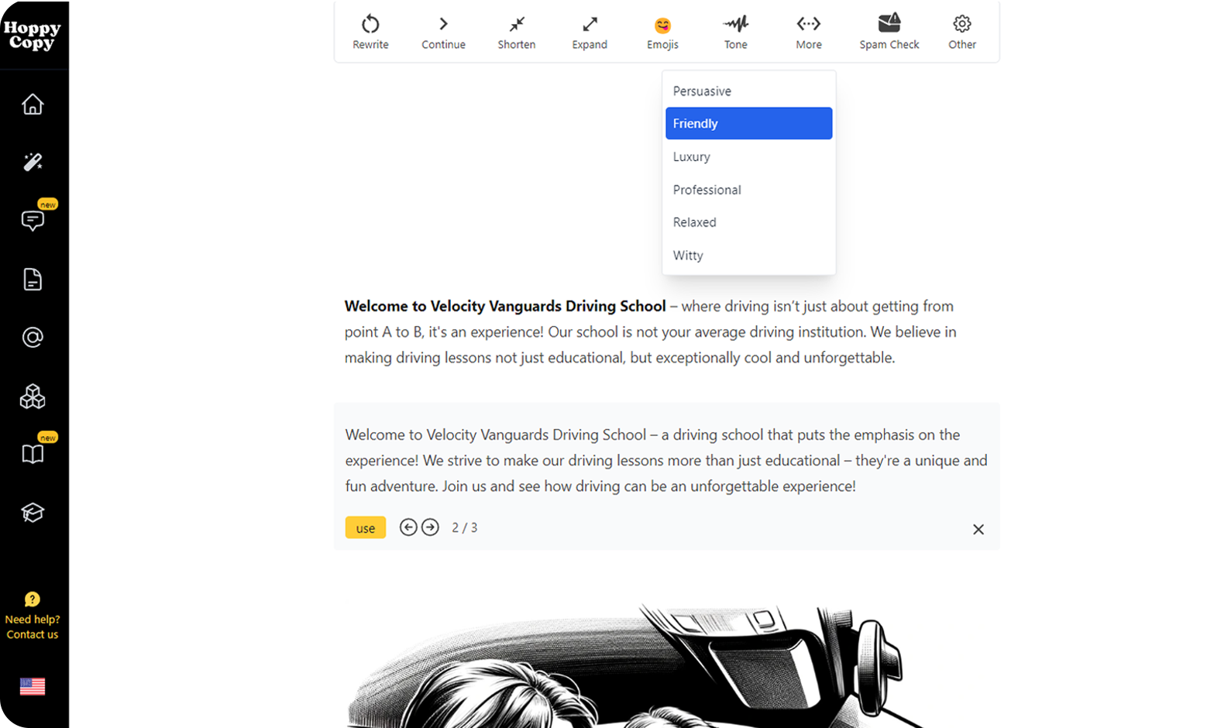Open the US flag language selector

[x=33, y=686]
